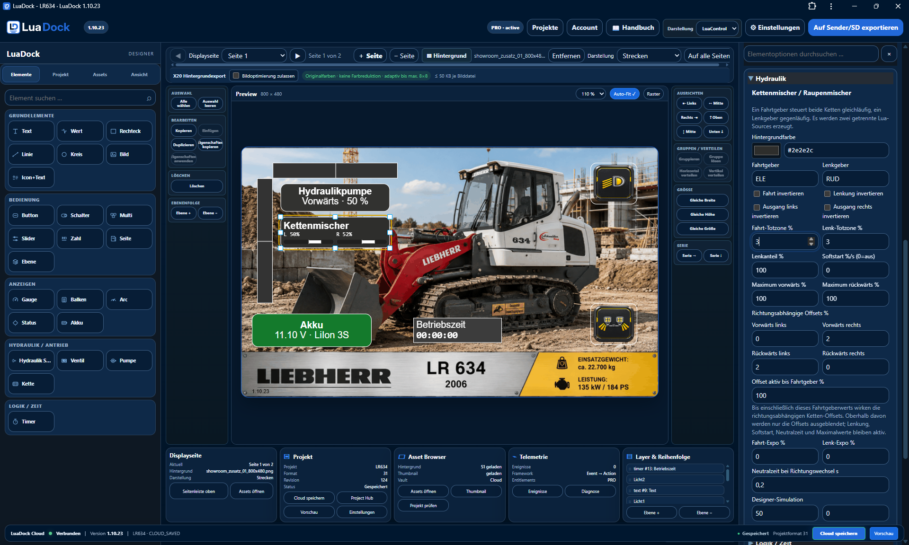Open the Handbuch menu
This screenshot has height=545, width=909.
click(633, 28)
